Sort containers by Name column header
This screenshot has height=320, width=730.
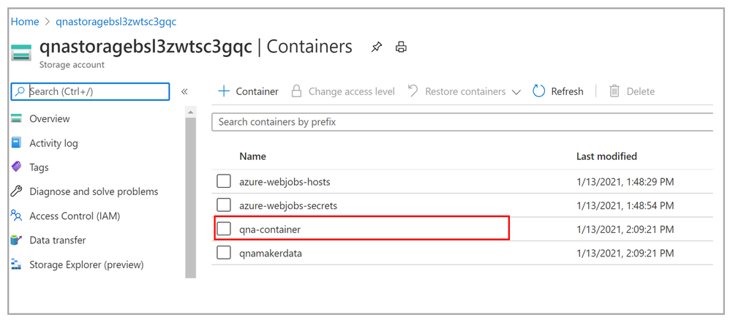(x=252, y=156)
